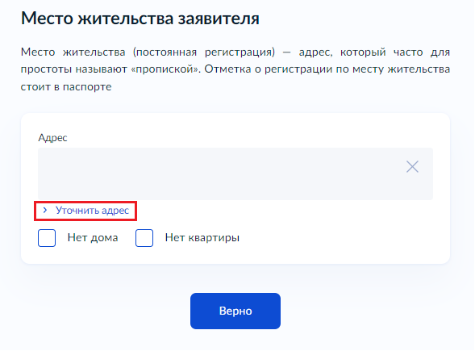Confirm the address with the Верно button
The image size is (475, 351).
pyautogui.click(x=235, y=311)
